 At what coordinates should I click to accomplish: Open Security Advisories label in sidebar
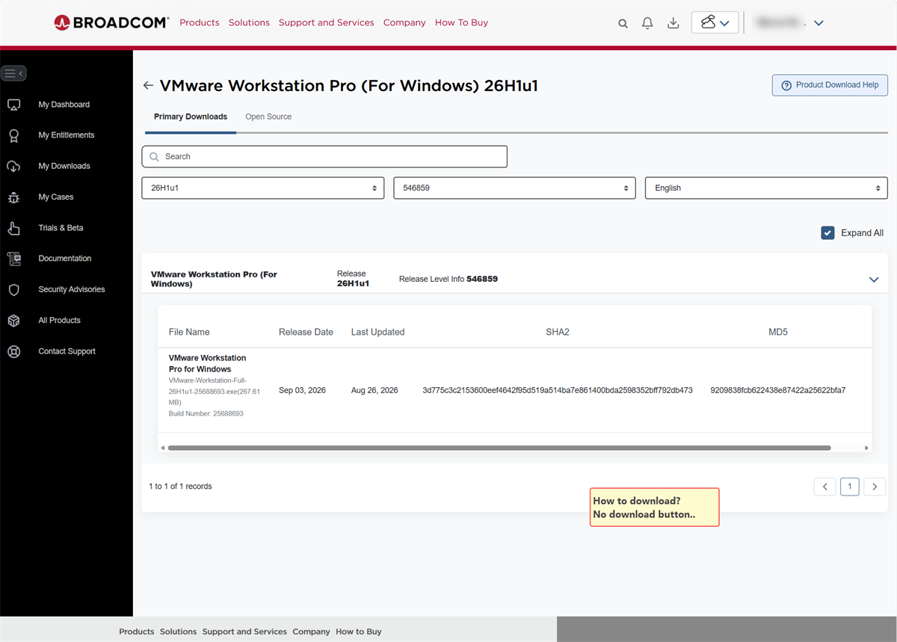(x=72, y=289)
